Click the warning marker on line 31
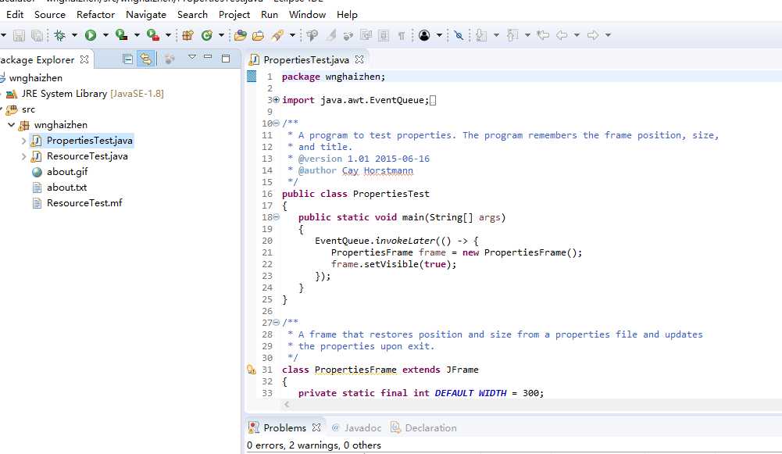The width and height of the screenshot is (782, 454). tap(252, 370)
